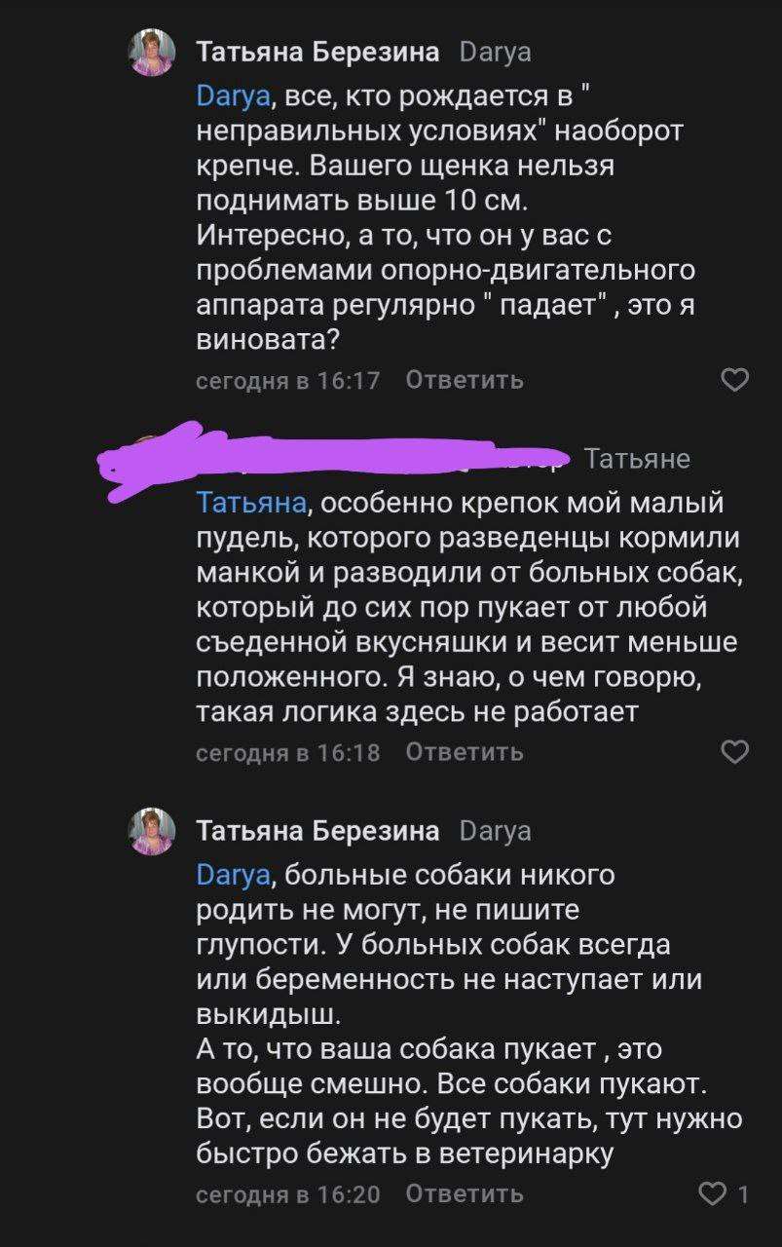Open the «сегодня в 16:20» timestamp
This screenshot has width=782, height=1247.
click(x=287, y=1193)
